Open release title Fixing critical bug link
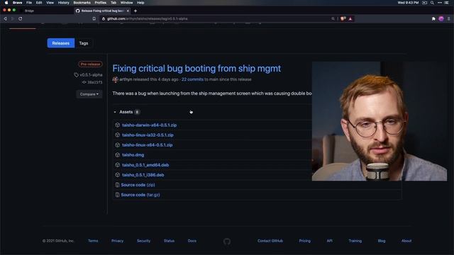The image size is (454, 255). [196, 69]
